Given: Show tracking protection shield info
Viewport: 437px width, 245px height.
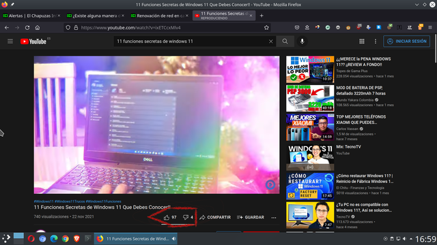Looking at the screenshot, I should pos(68,27).
